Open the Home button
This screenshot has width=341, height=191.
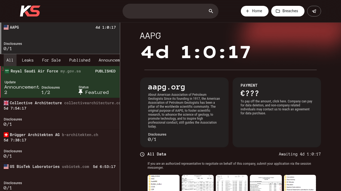255,11
